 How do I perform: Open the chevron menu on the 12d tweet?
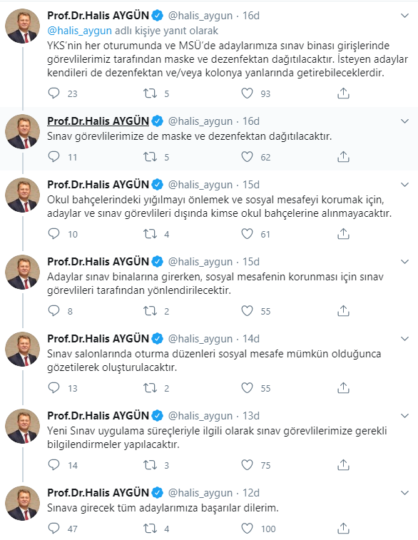405,492
